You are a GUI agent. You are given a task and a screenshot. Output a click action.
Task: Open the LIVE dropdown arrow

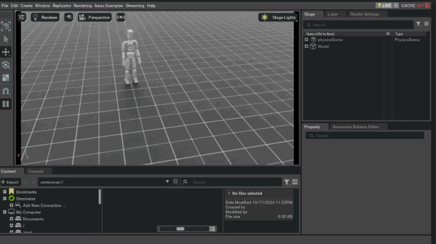click(x=396, y=6)
